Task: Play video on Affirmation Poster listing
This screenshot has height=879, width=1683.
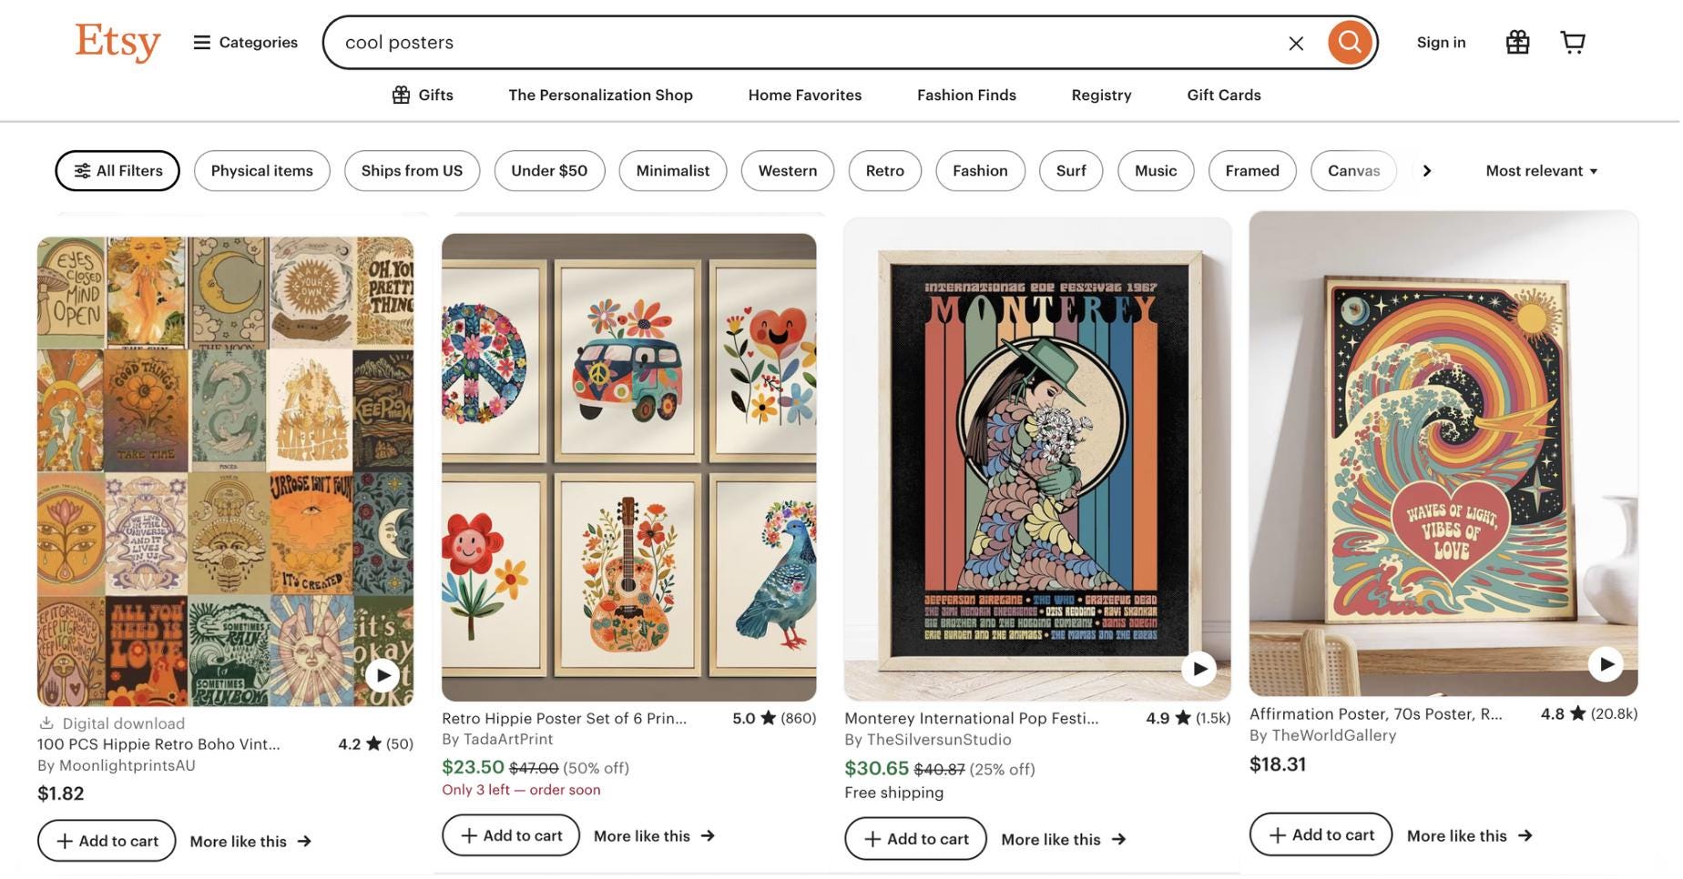Action: pos(1606,664)
